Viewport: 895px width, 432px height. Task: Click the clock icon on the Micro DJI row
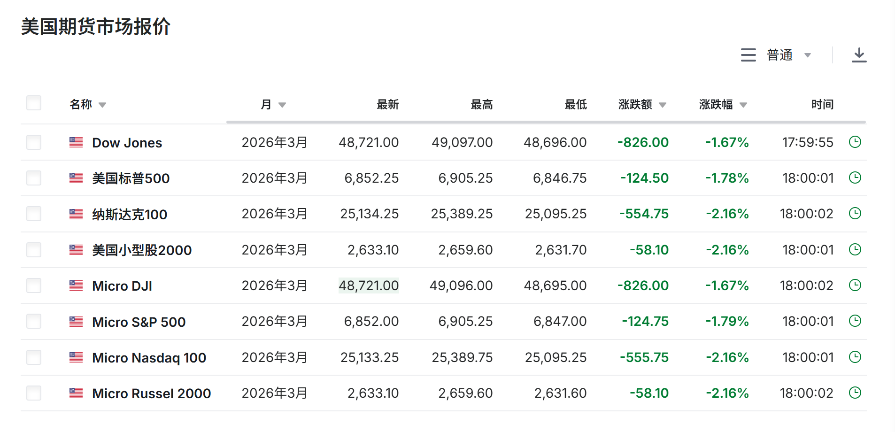tap(856, 285)
